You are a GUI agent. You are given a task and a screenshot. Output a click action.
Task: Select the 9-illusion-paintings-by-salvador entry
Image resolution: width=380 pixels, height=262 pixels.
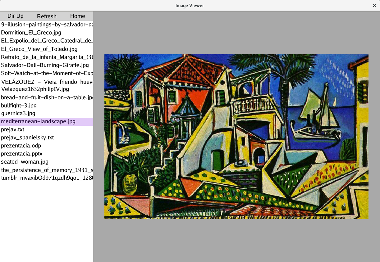(47, 24)
